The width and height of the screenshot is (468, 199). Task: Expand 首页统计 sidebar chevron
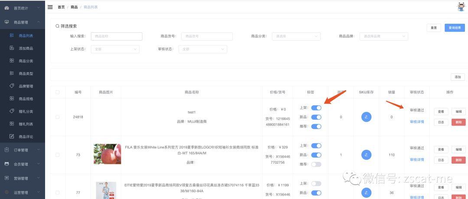point(39,8)
